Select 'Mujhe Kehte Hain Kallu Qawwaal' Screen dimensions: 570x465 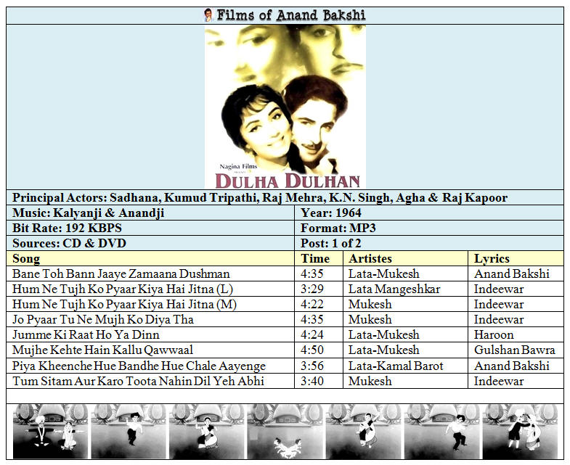tap(102, 350)
